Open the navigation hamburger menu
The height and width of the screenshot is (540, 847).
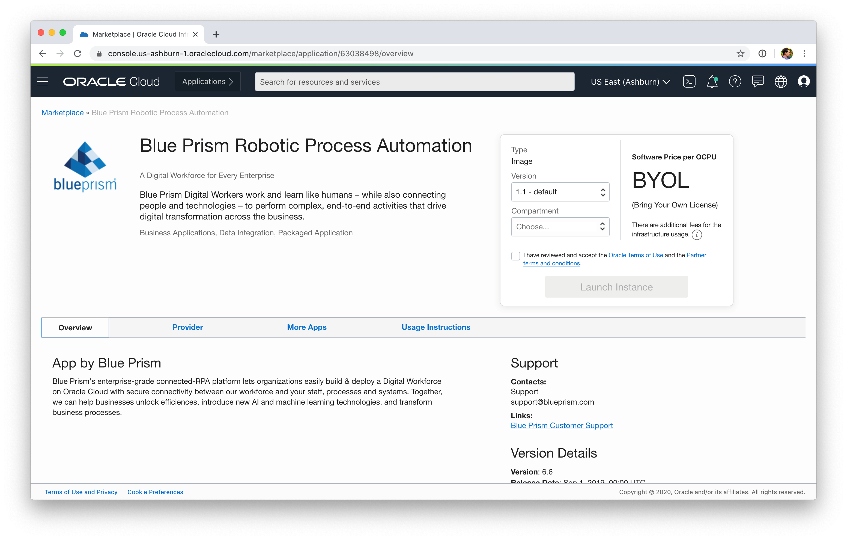(x=42, y=81)
